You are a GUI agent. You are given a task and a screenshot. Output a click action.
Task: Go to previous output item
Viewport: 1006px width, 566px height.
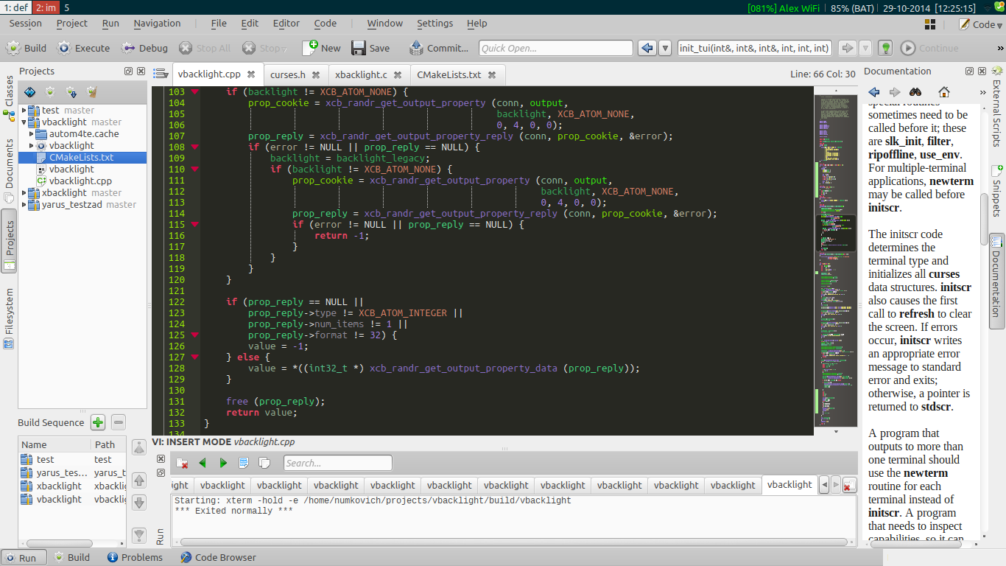coord(203,463)
